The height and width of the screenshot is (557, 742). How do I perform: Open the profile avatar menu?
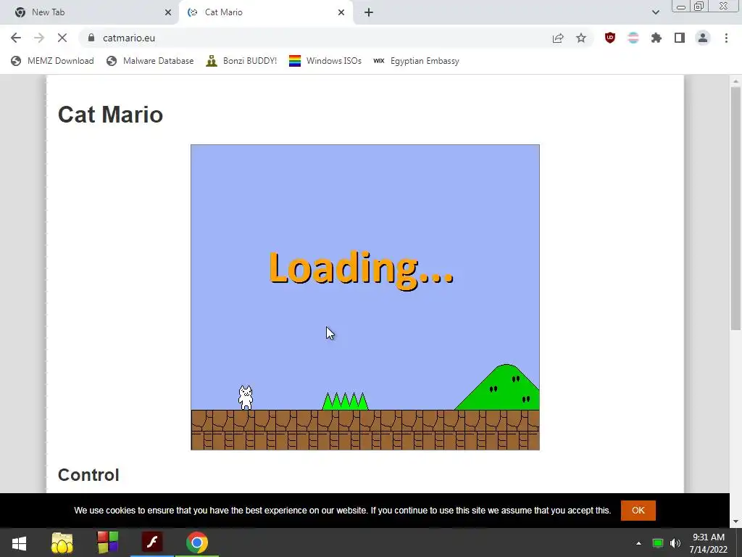click(x=703, y=38)
